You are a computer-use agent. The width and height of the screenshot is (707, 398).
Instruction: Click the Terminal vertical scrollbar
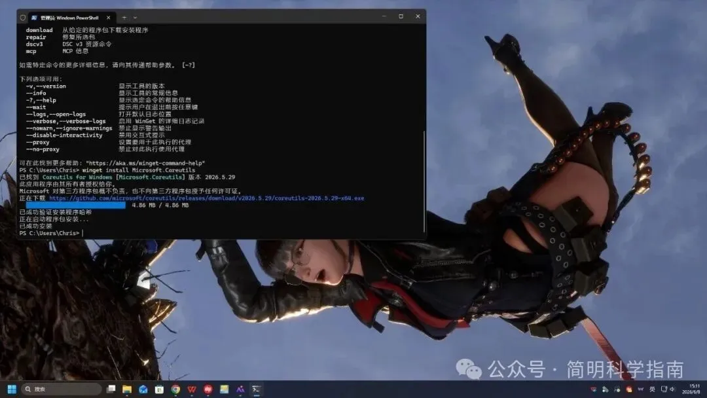424,181
